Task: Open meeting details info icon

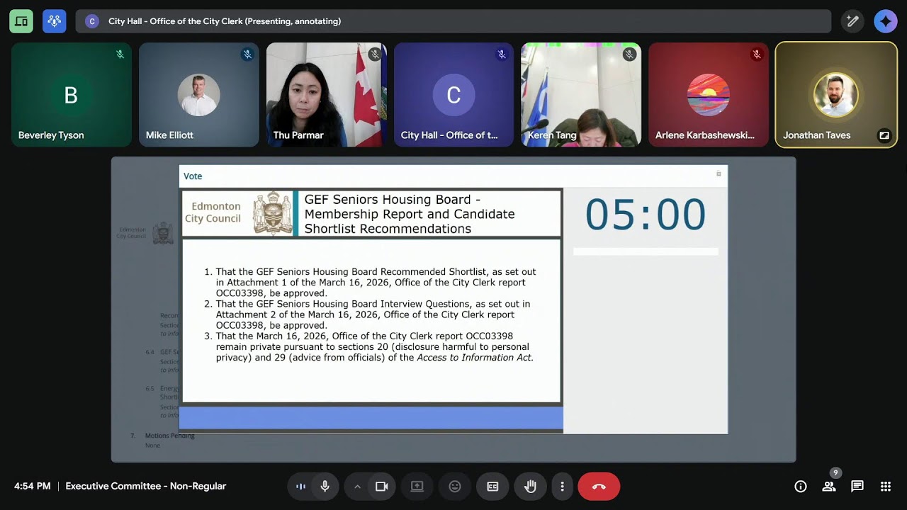Action: pos(801,487)
